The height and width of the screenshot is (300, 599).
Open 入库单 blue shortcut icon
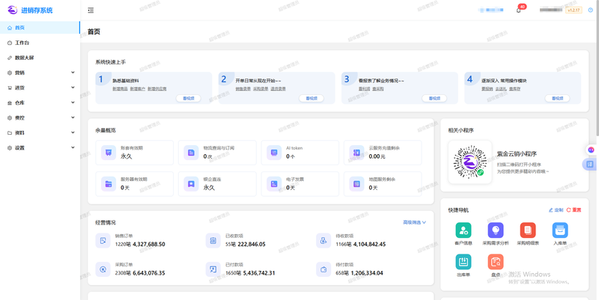click(560, 230)
